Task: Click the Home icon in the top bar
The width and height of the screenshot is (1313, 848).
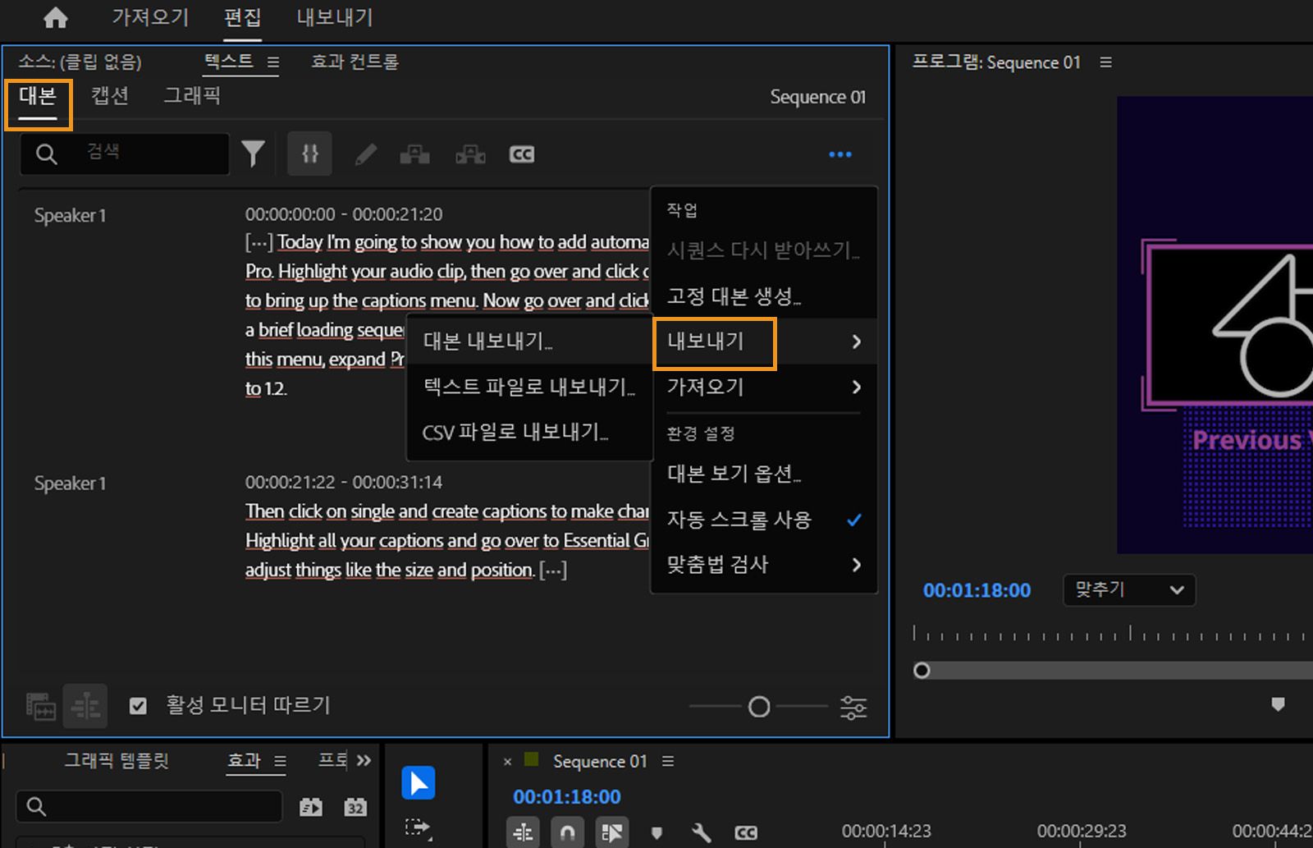Action: [x=54, y=17]
